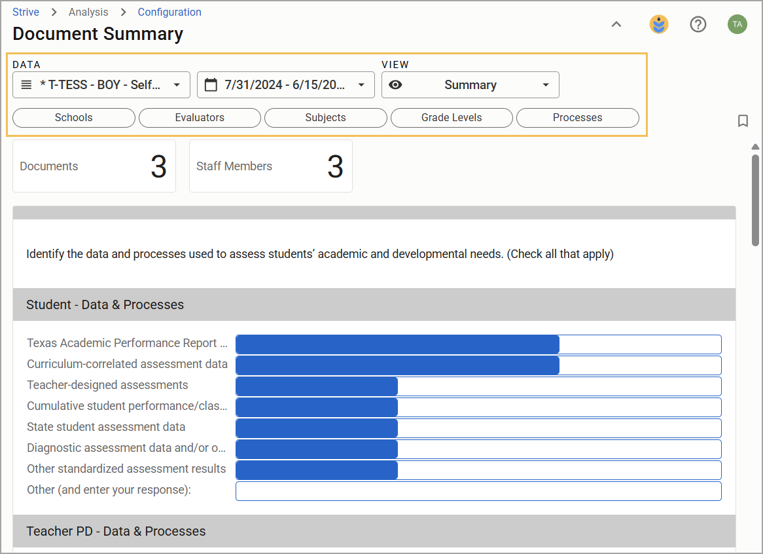This screenshot has width=763, height=554.
Task: Click the bookmark icon
Action: (743, 120)
